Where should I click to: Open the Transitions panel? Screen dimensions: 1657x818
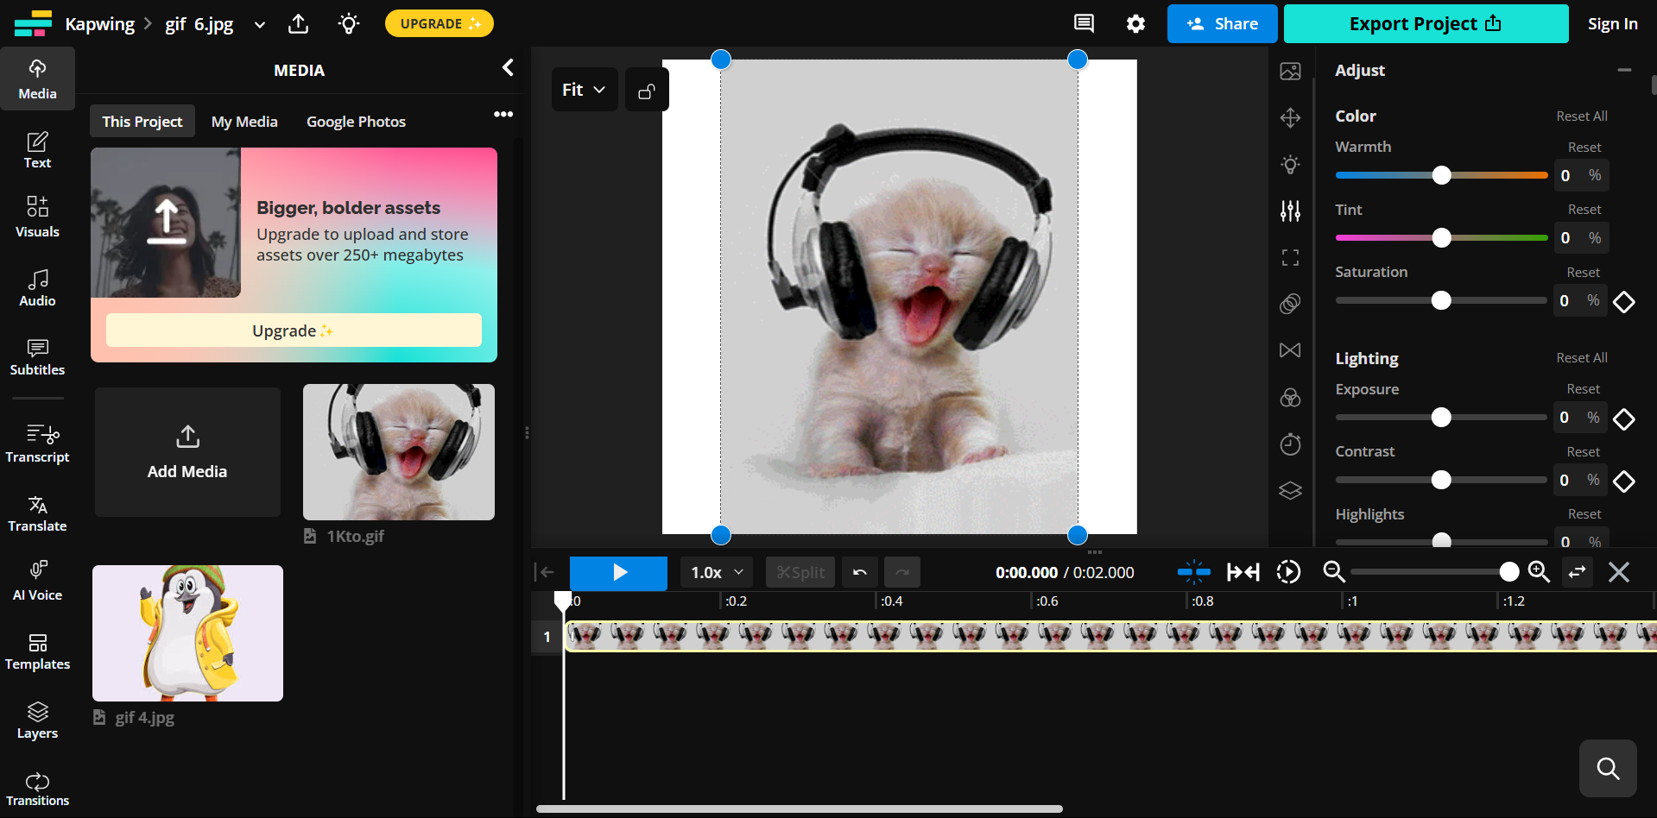pyautogui.click(x=37, y=786)
